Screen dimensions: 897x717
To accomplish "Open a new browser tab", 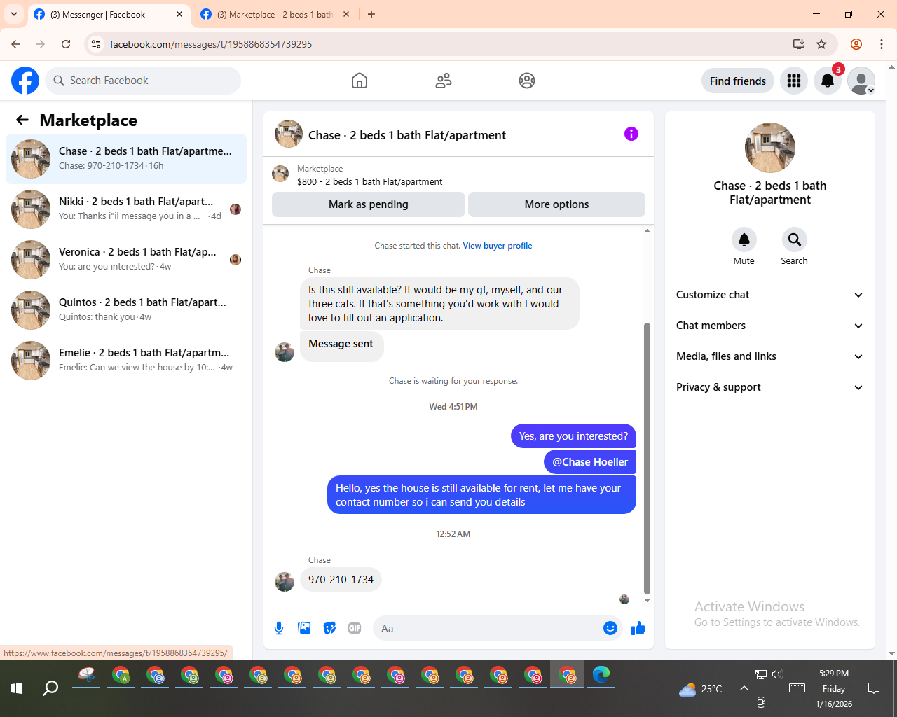I will (x=371, y=14).
